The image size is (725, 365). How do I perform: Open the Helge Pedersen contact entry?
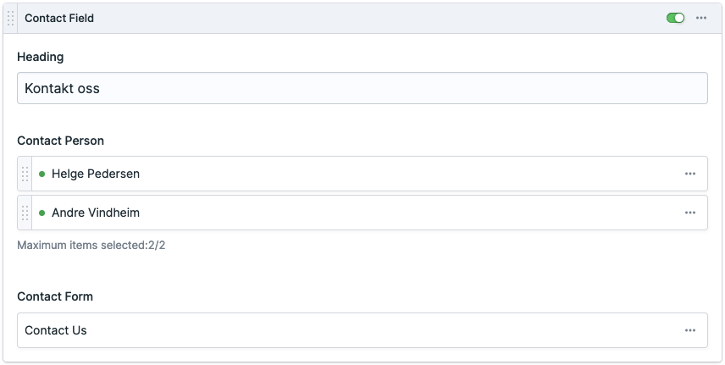click(x=96, y=174)
